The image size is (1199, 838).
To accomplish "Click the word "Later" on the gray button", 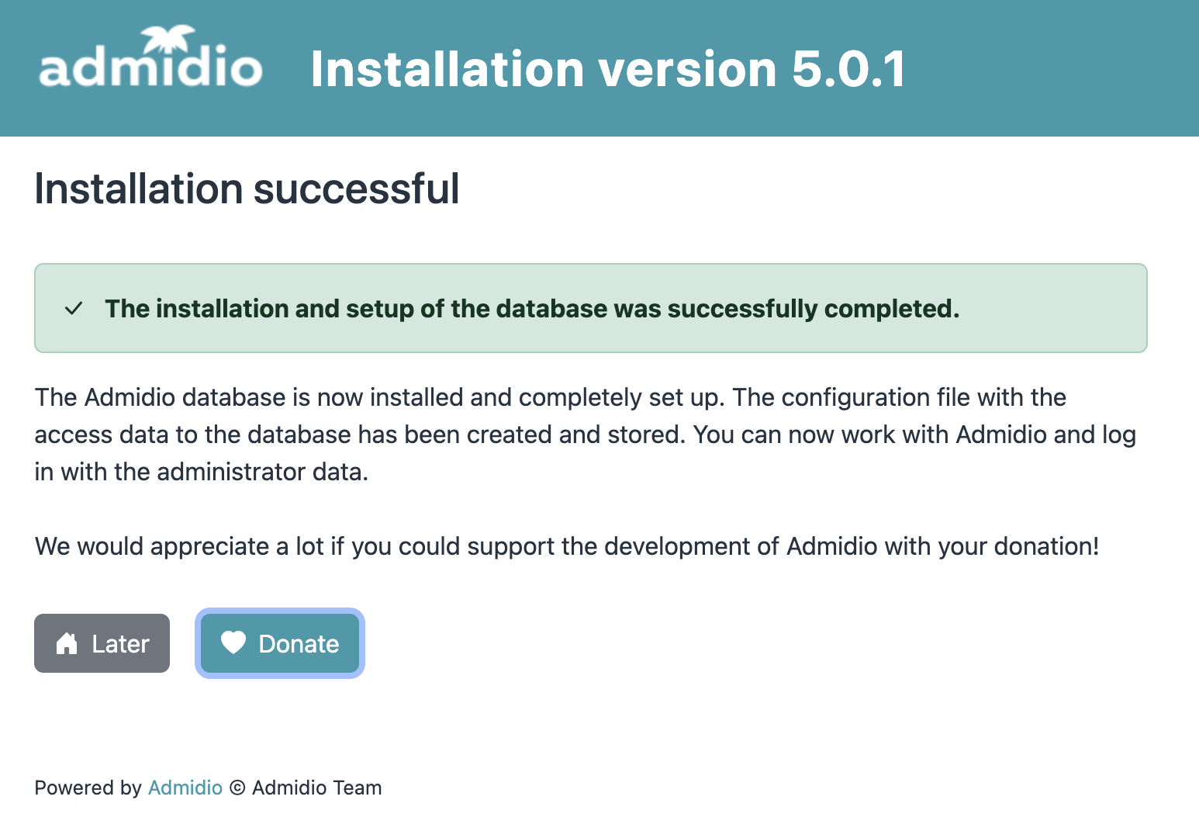I will click(x=120, y=644).
